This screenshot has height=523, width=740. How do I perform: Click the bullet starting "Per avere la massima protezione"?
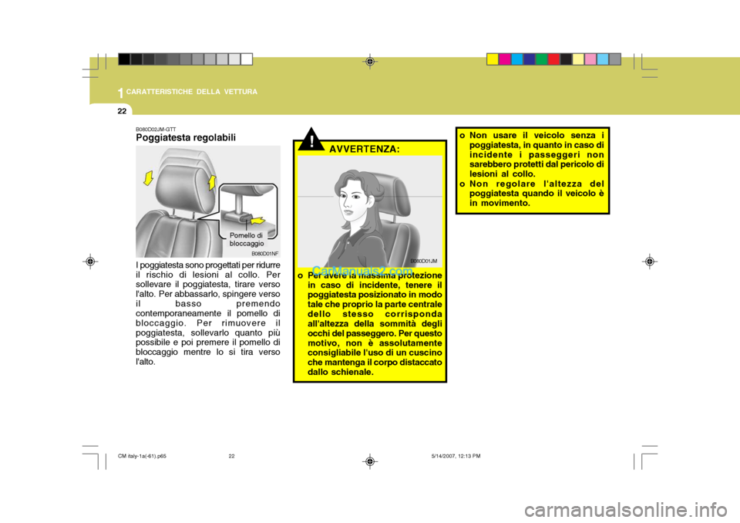click(x=370, y=324)
